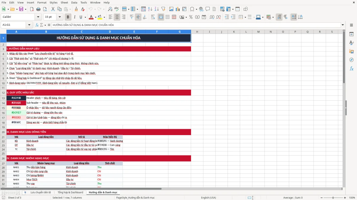Image resolution: width=357 pixels, height=200 pixels.
Task: Toggle Center Vertically alignment
Action: point(138,17)
